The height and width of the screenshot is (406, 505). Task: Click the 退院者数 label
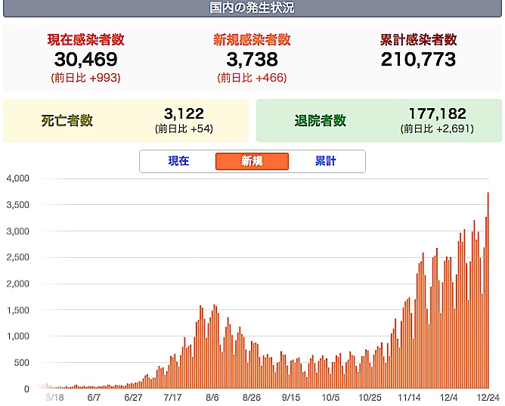(320, 121)
